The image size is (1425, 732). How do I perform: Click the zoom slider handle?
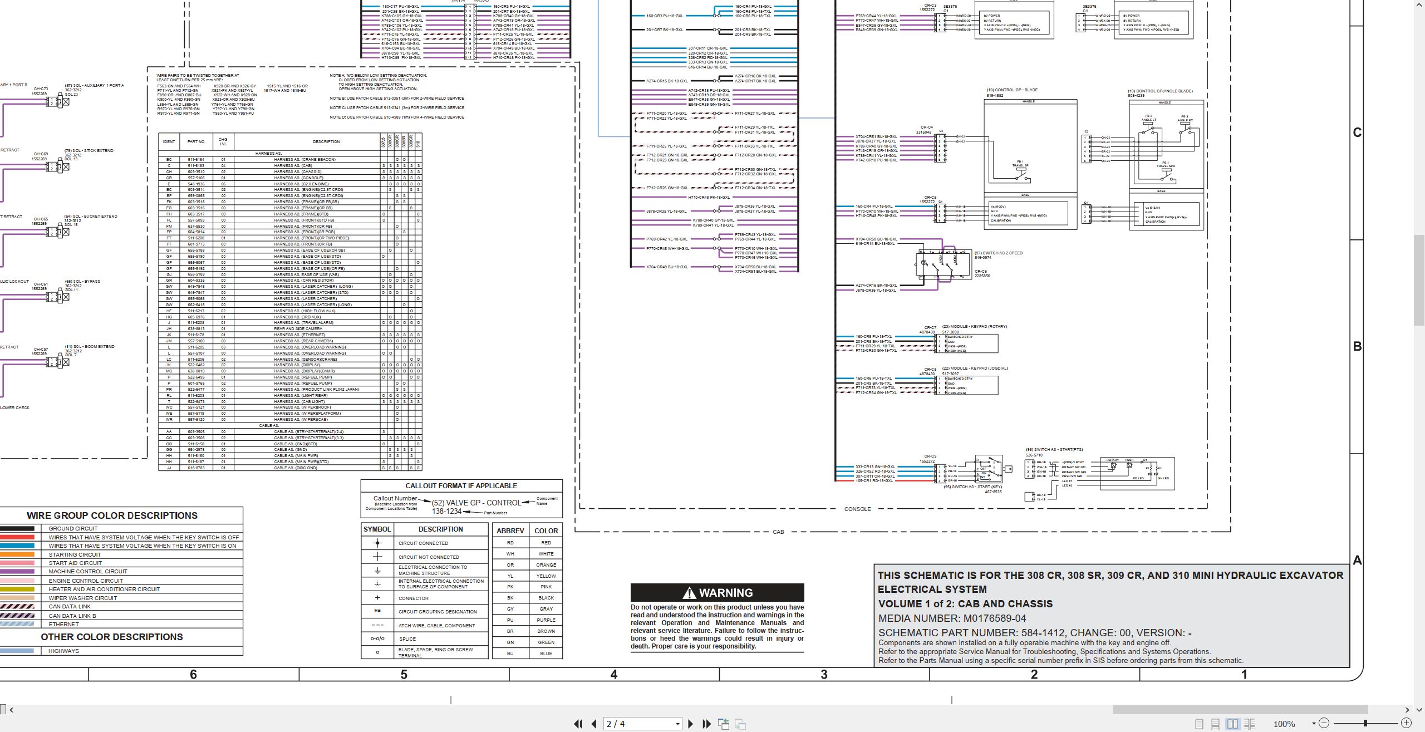[1365, 723]
